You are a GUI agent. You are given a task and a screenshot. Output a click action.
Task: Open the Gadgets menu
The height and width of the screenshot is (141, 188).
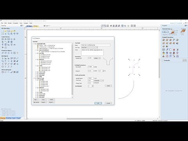(x=26, y=23)
